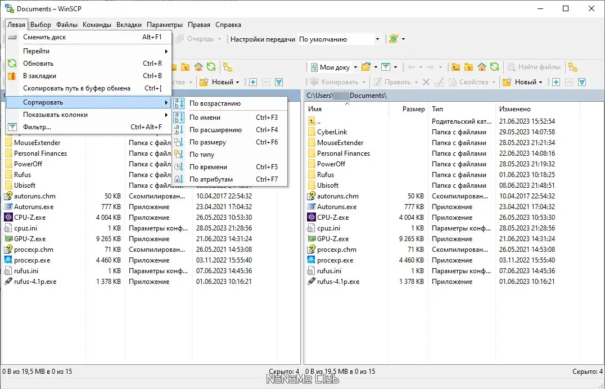Sort by name 'По имени'
The image size is (605, 389).
pyautogui.click(x=231, y=117)
